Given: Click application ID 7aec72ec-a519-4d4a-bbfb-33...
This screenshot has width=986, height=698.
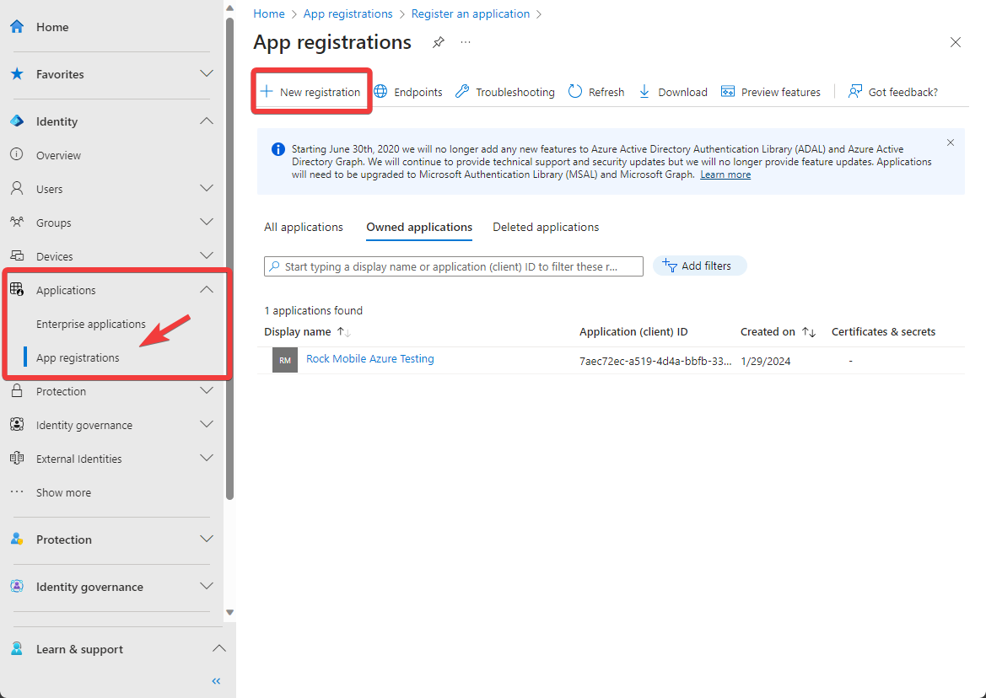Looking at the screenshot, I should 655,362.
